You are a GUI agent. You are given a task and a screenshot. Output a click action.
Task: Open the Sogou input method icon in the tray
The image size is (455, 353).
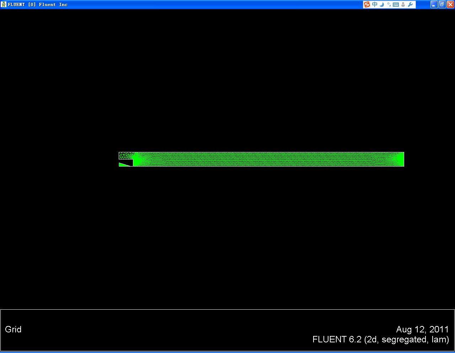click(367, 4)
